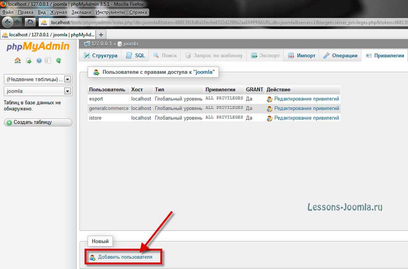Reload navigation frame with green circular arrow
Screen dimensions: 408x269
[x=59, y=60]
